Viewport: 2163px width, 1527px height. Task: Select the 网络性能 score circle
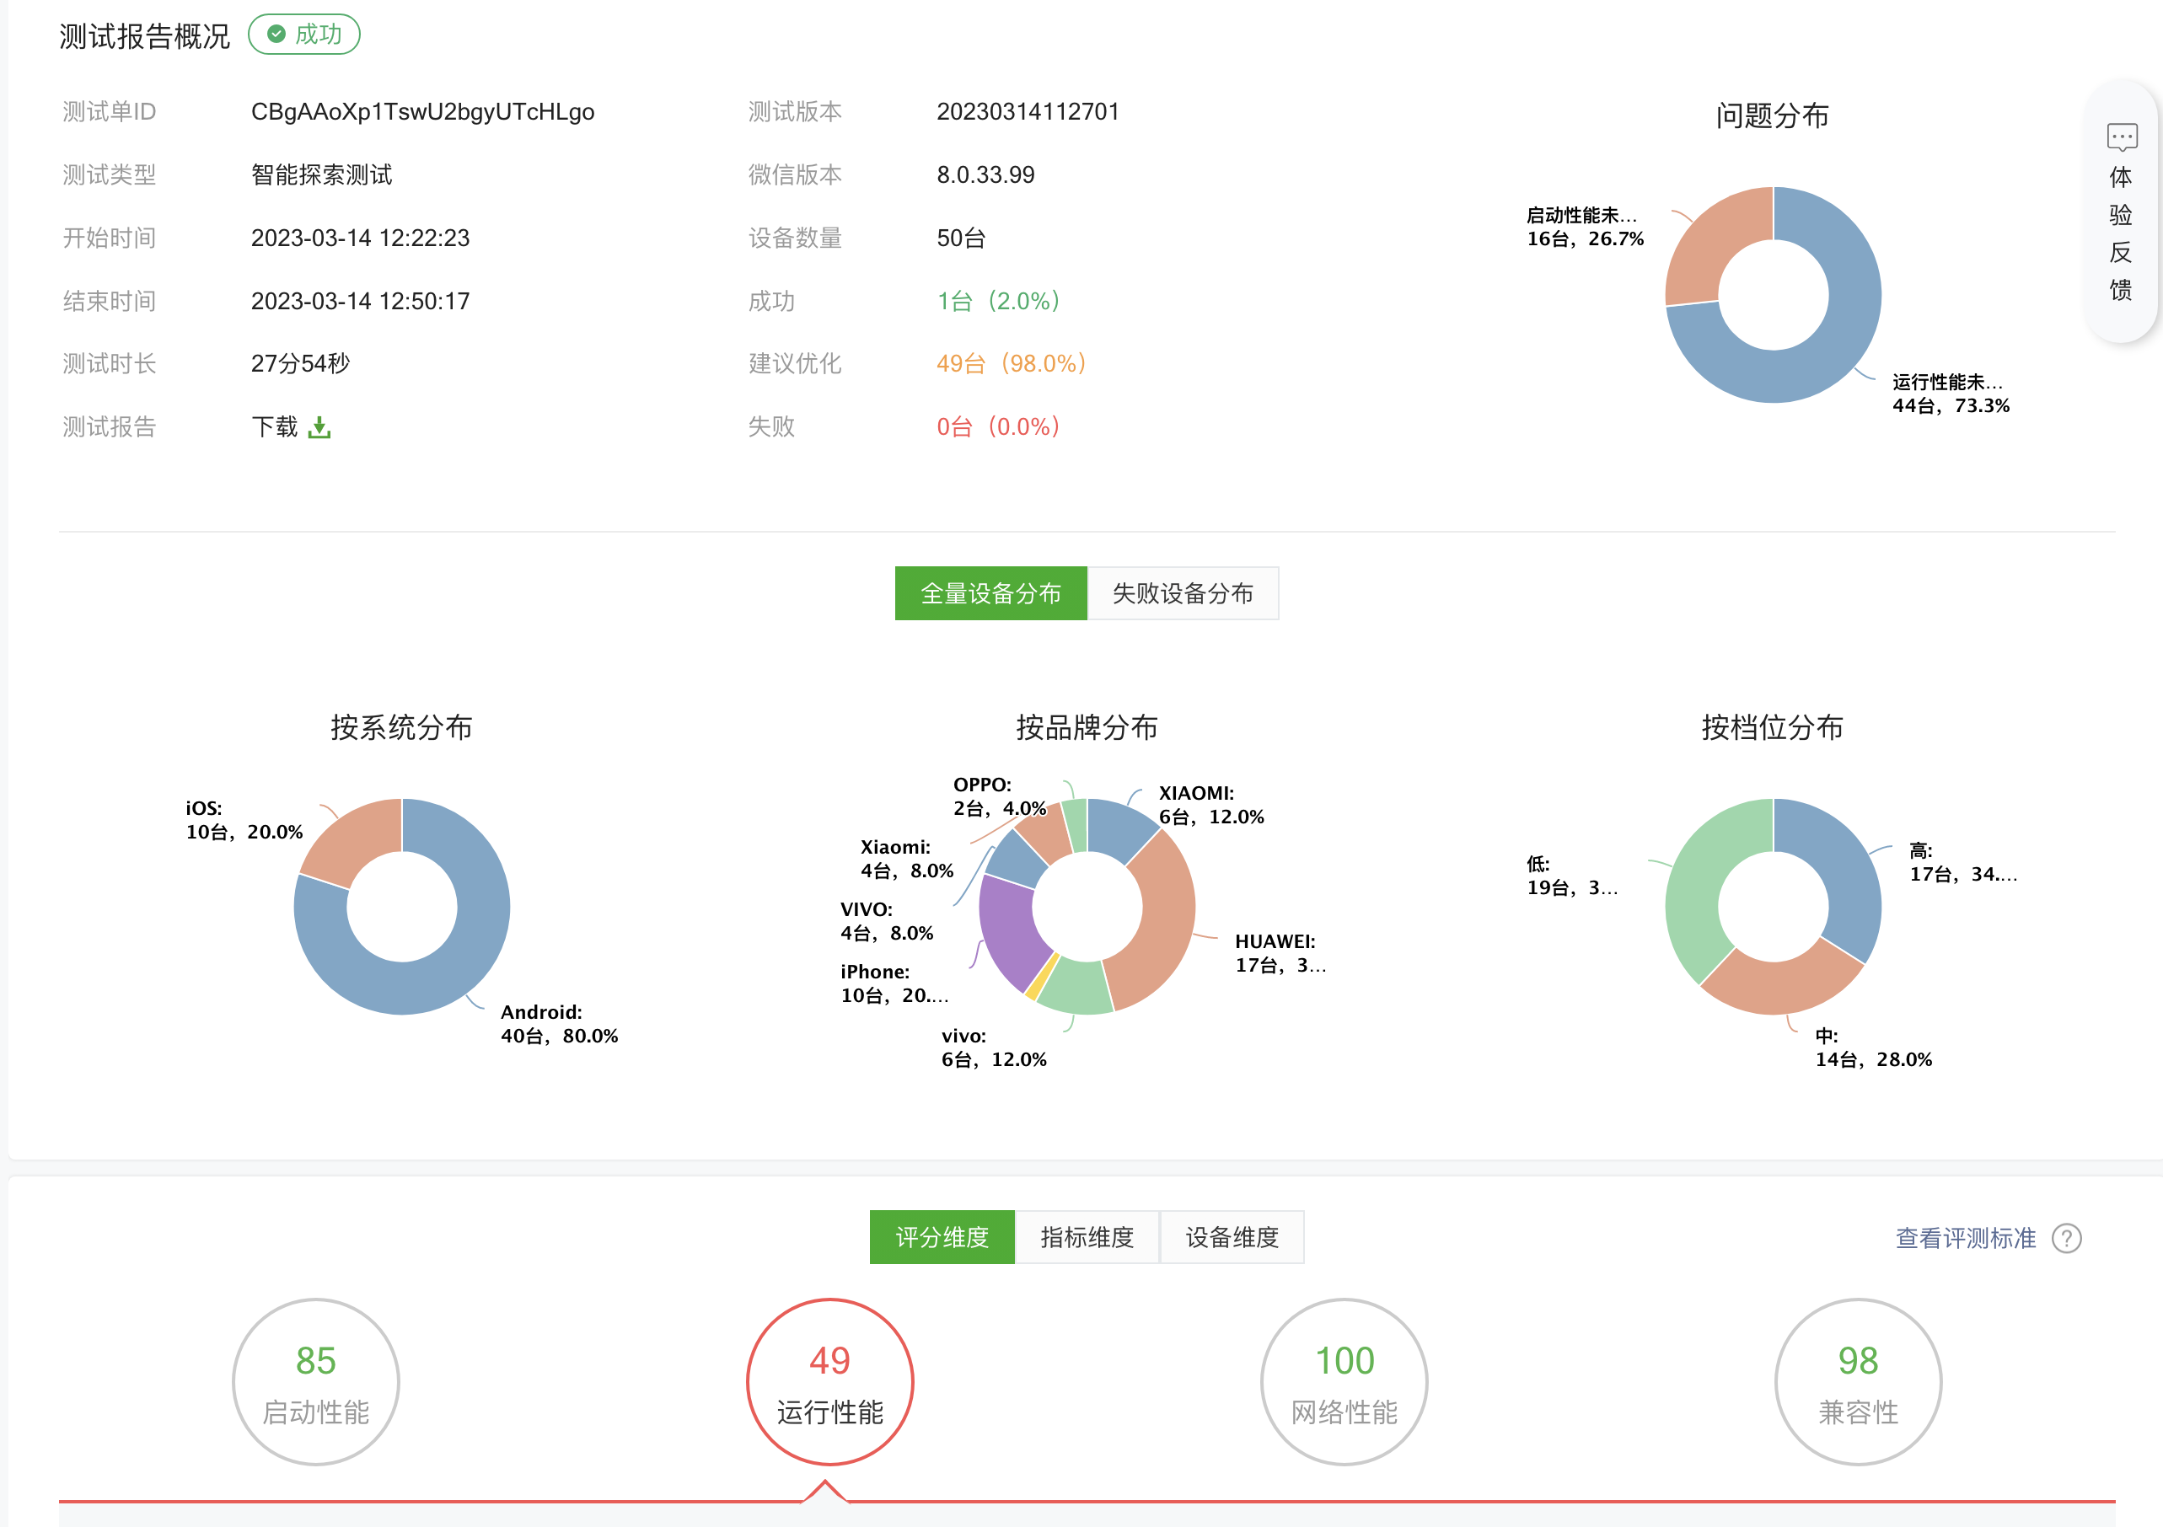(1344, 1382)
